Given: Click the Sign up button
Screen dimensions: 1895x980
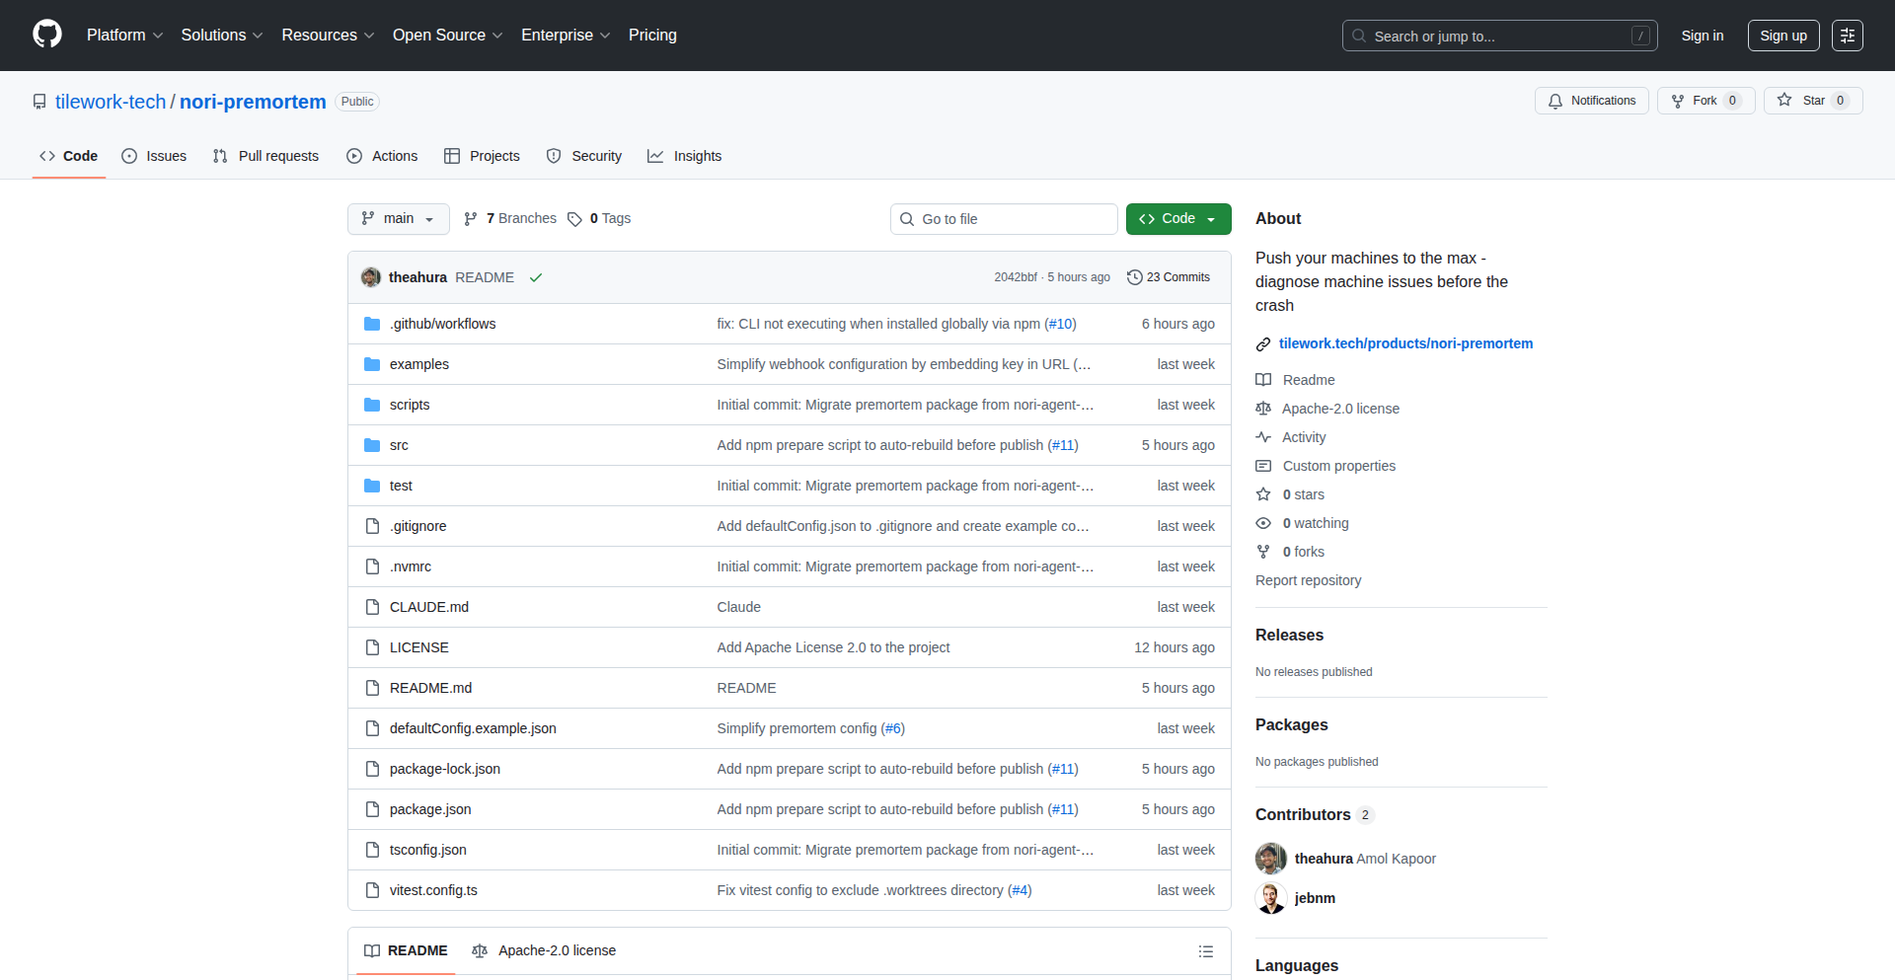Looking at the screenshot, I should point(1783,36).
